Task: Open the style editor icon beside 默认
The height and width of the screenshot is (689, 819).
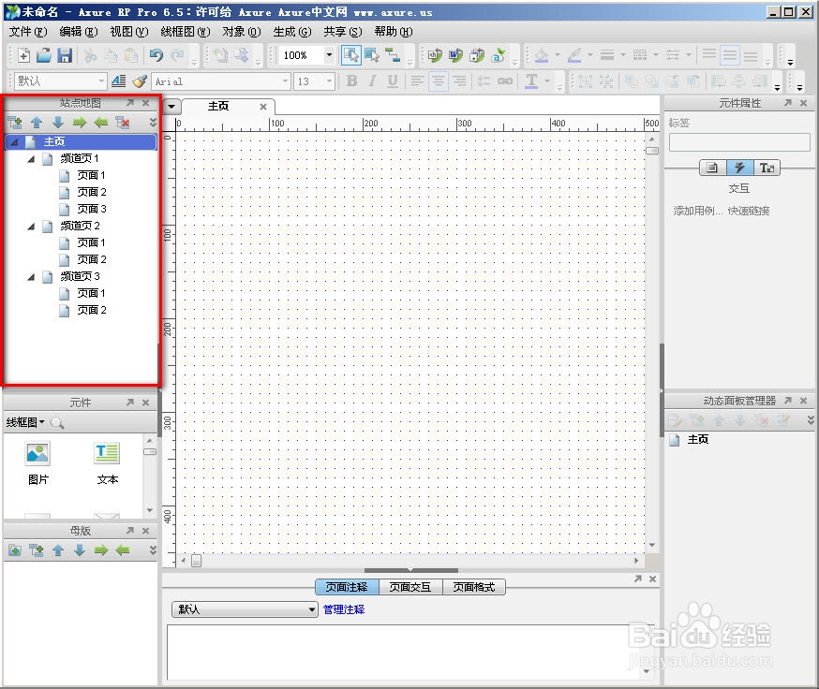Action: (119, 81)
